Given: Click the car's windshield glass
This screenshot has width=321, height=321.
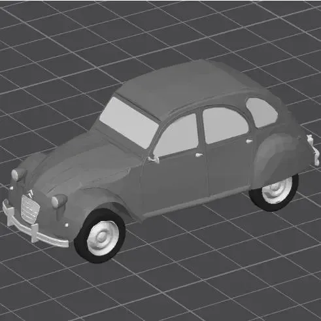Looking at the screenshot, I should coord(129,123).
